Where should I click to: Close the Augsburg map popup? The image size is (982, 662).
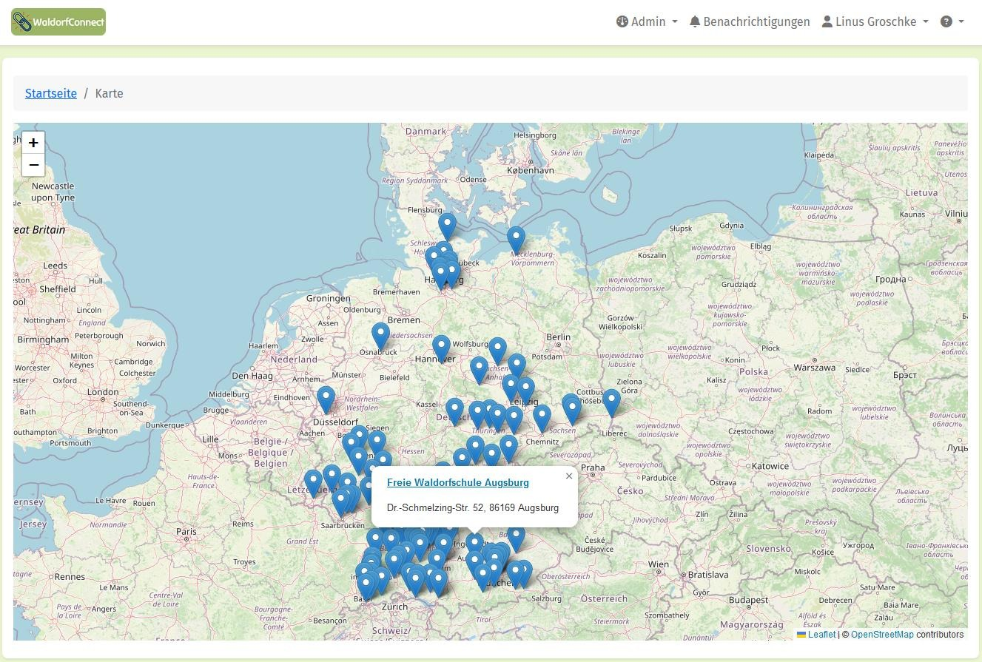click(569, 476)
